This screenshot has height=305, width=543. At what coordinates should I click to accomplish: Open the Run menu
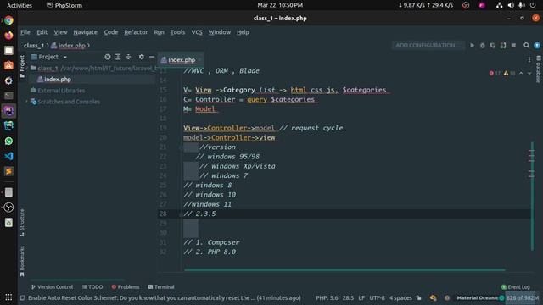159,32
